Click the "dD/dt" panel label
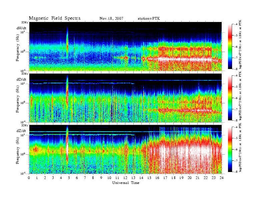The height and width of the screenshot is (204, 264). point(21,79)
